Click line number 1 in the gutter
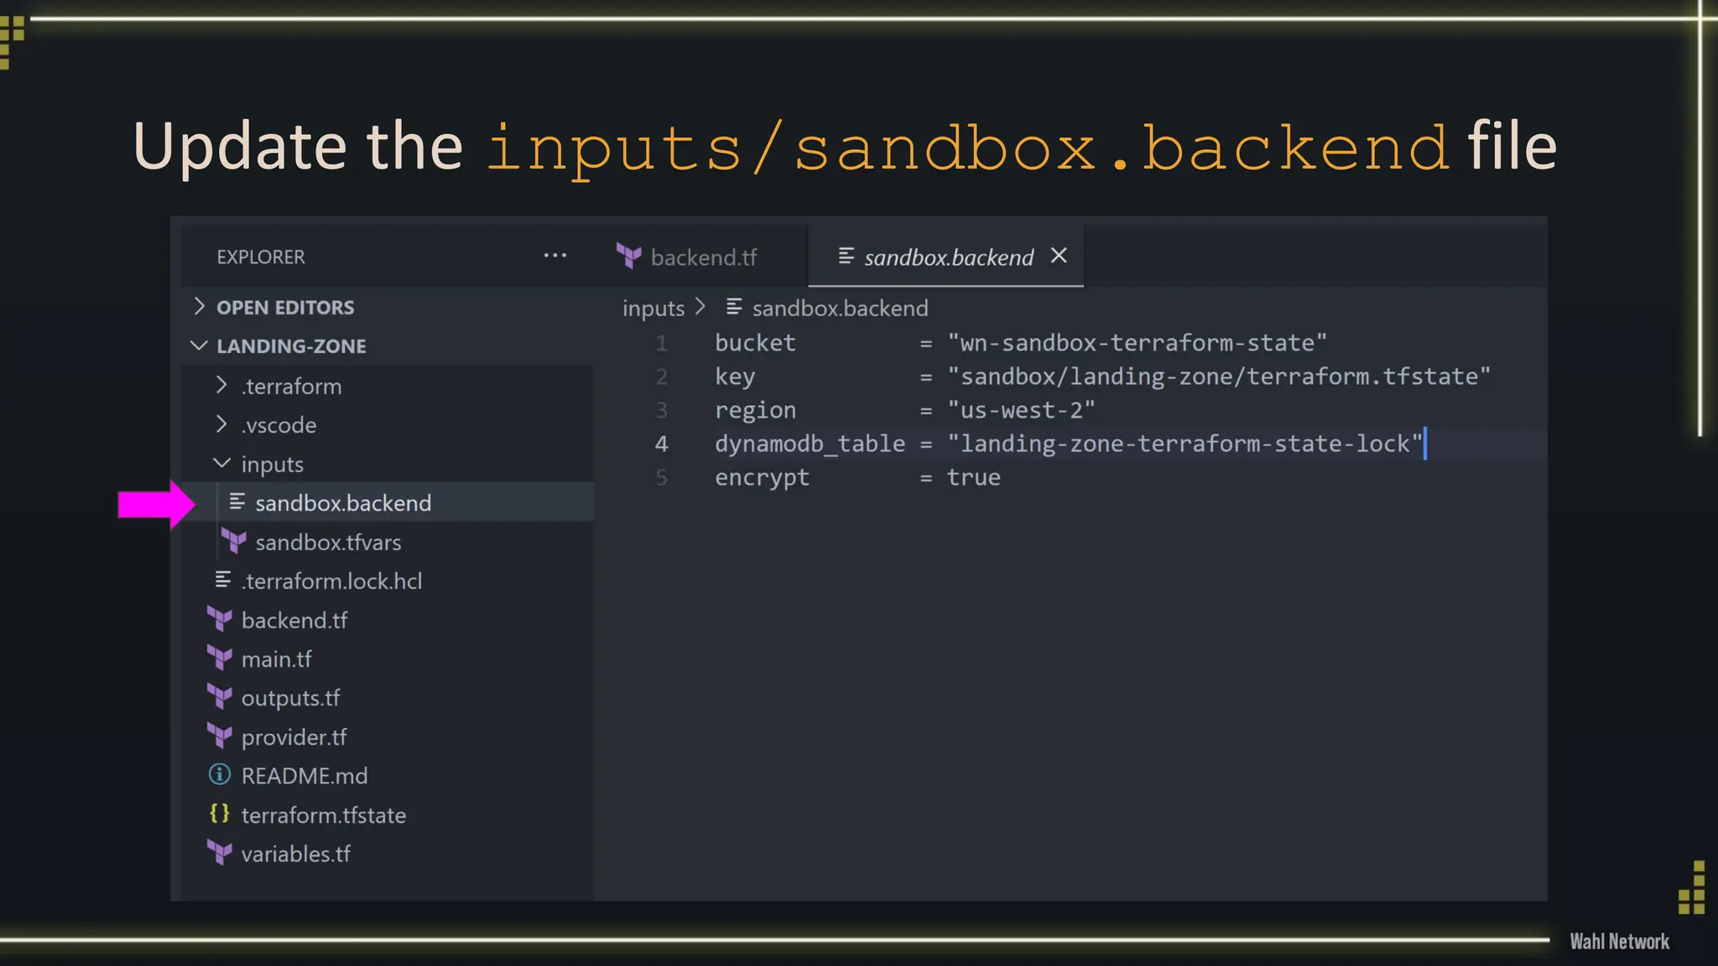 [x=662, y=343]
